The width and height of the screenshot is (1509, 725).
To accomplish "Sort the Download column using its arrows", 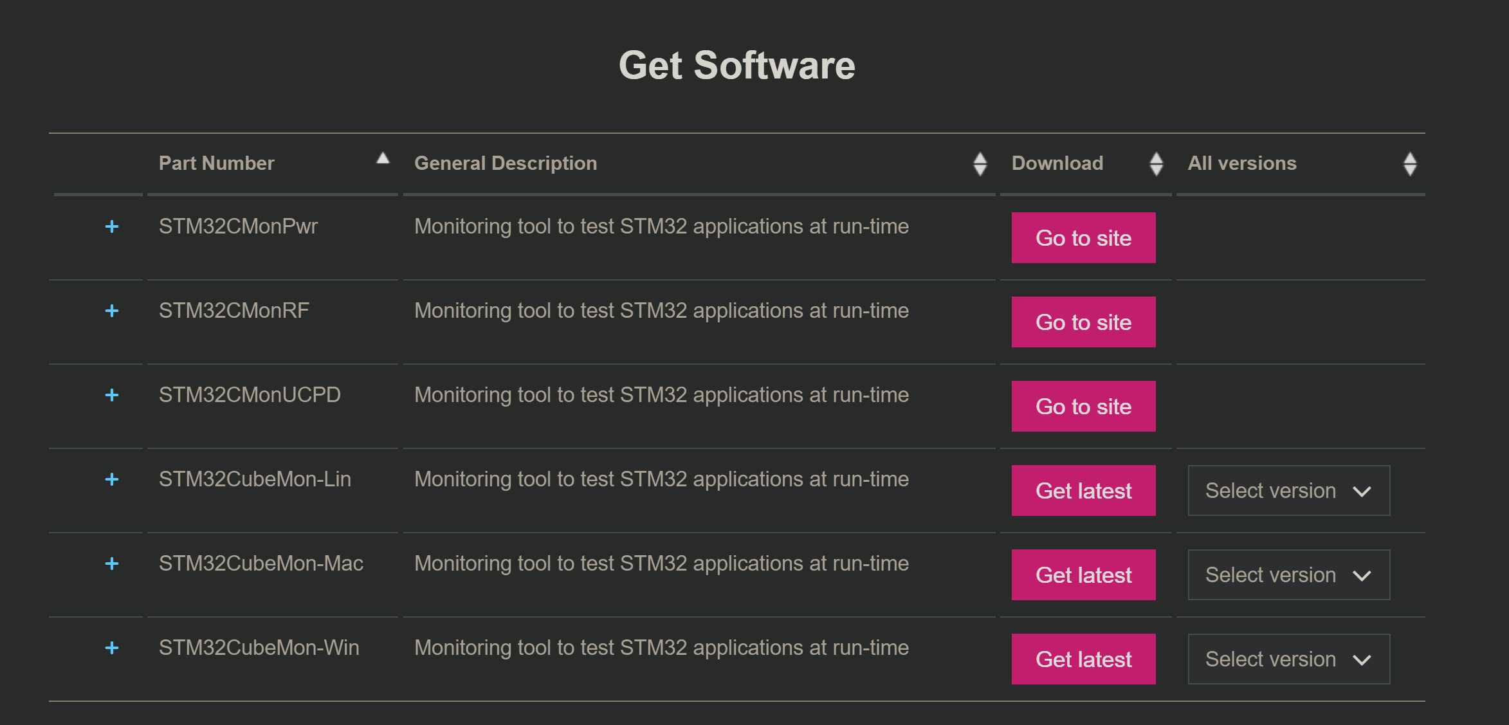I will click(1156, 163).
